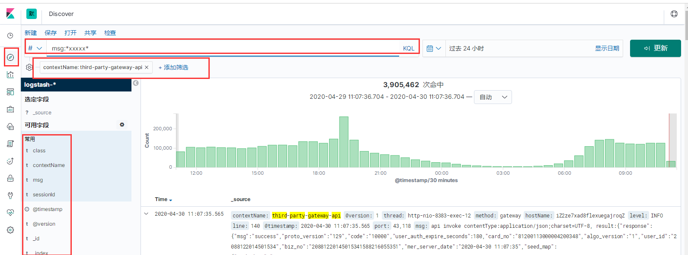
Task: Click 打开 in the top menu
Action: pos(70,33)
